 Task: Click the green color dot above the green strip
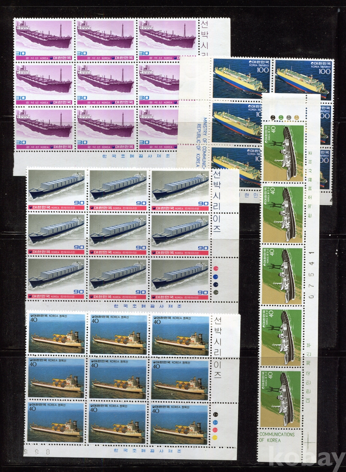(281, 117)
